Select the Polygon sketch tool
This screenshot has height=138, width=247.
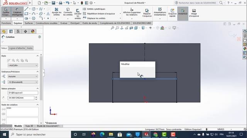(x=34, y=18)
